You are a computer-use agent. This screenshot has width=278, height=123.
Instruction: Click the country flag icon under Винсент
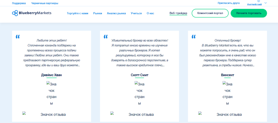click(x=228, y=93)
